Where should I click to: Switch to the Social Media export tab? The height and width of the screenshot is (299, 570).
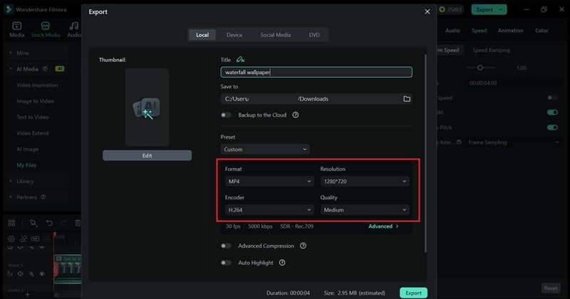276,35
